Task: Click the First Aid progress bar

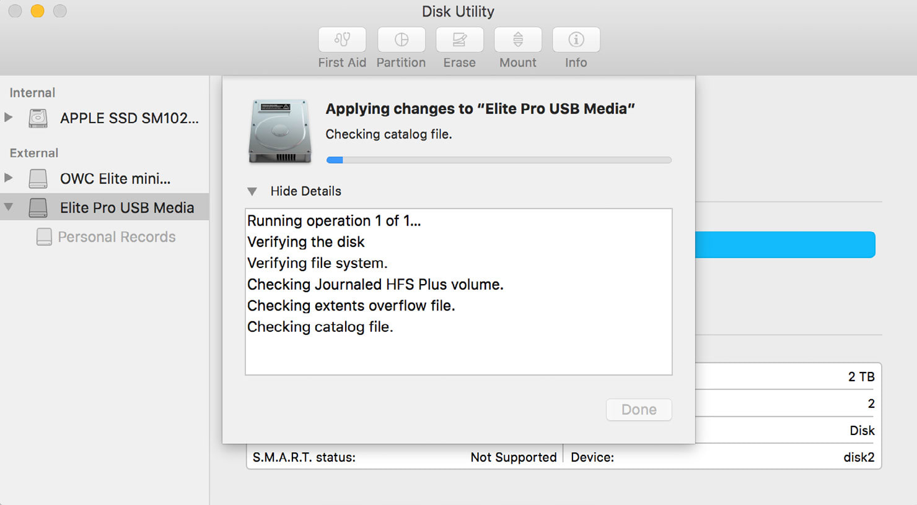Action: (x=499, y=160)
